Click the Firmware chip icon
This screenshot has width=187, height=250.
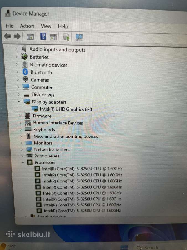(x=27, y=116)
